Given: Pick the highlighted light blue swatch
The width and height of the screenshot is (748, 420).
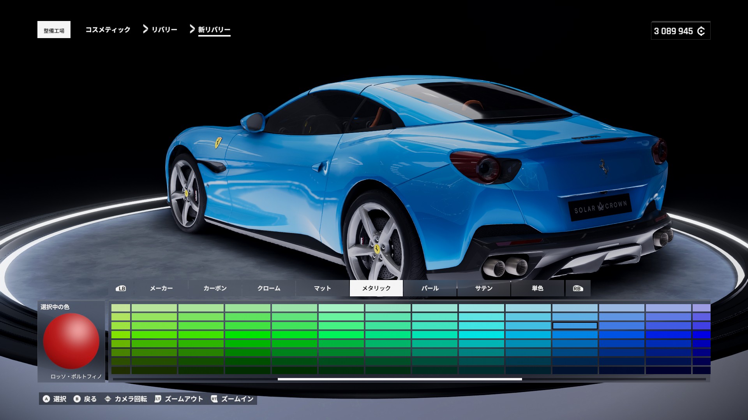Looking at the screenshot, I should pyautogui.click(x=575, y=325).
